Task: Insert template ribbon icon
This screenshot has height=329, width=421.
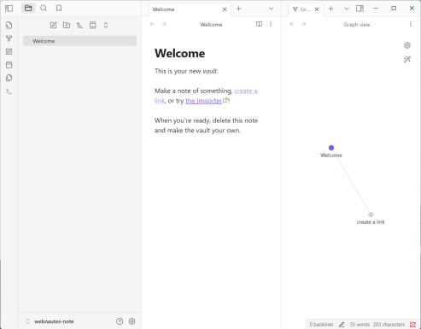Action: click(9, 78)
